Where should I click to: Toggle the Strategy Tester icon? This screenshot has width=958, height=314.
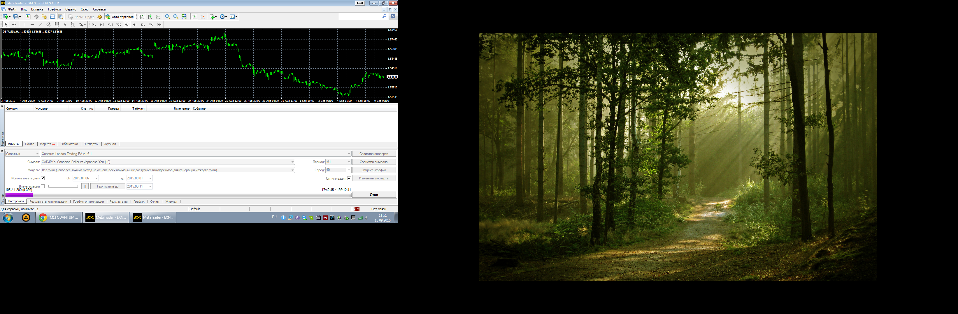click(61, 17)
